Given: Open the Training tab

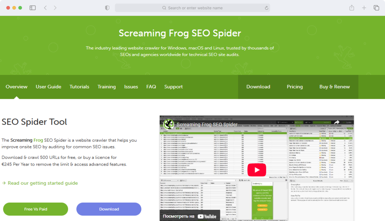Looking at the screenshot, I should (x=106, y=87).
